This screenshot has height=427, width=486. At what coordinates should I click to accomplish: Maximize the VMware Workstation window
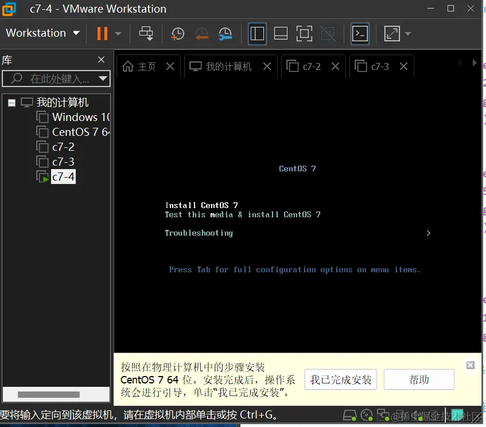pos(450,9)
